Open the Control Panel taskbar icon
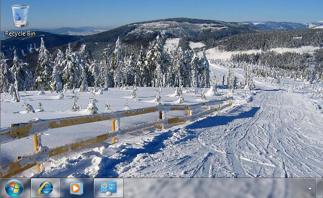Viewport: 323px width, 198px height. click(109, 188)
